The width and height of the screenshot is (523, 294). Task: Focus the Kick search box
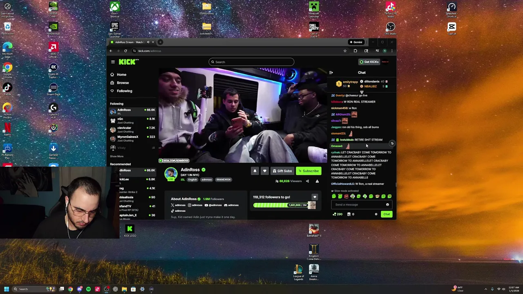tap(251, 62)
